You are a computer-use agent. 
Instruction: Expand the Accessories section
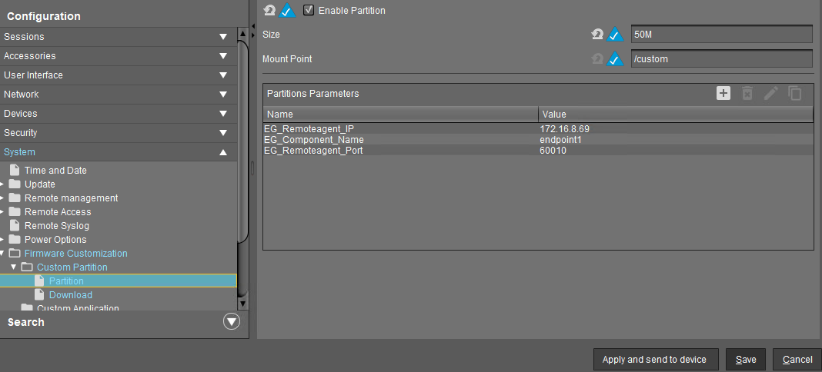(223, 56)
